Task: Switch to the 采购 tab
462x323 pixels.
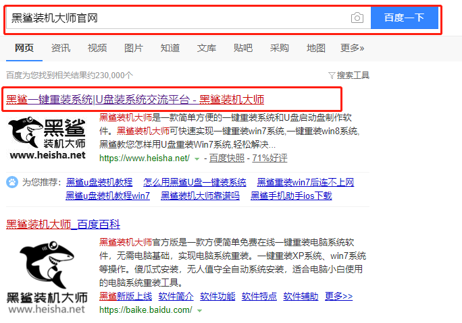Action: click(x=280, y=48)
